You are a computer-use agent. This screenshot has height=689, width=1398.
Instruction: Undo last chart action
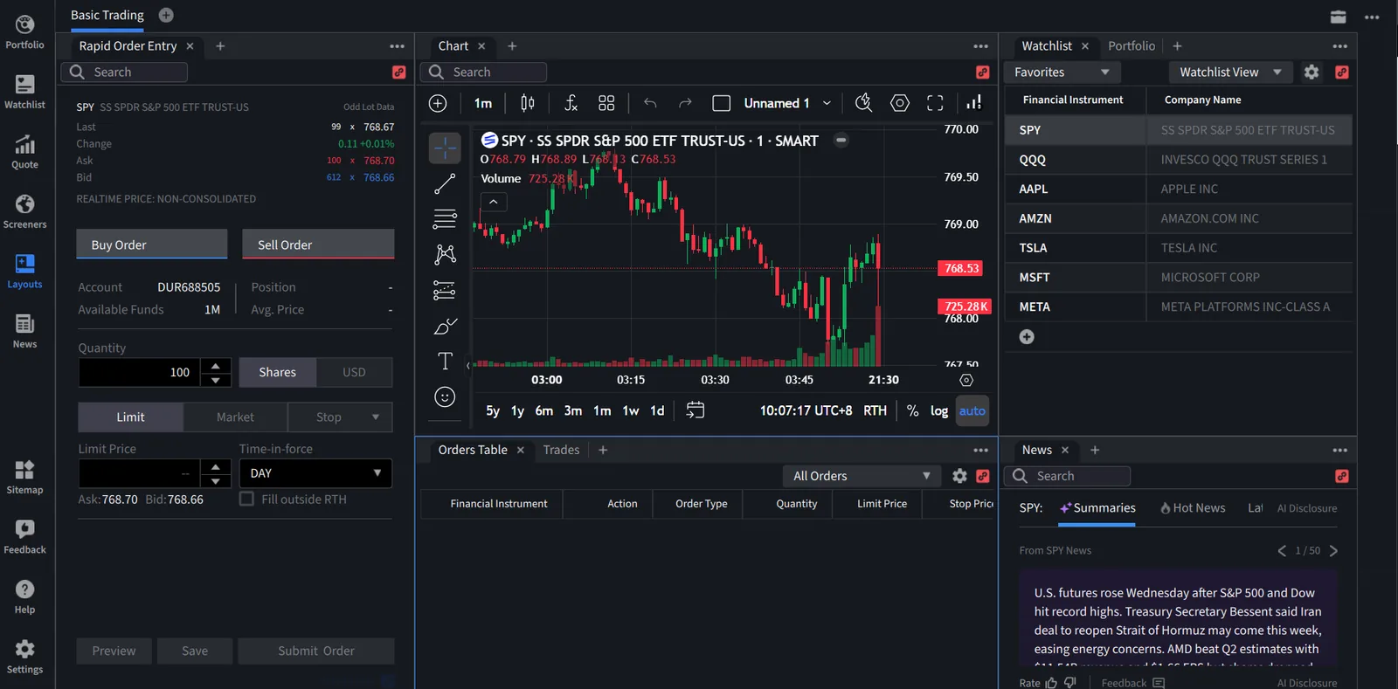[650, 103]
